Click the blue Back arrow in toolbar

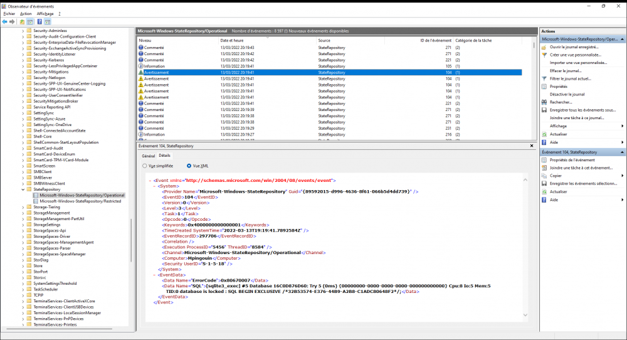4,21
